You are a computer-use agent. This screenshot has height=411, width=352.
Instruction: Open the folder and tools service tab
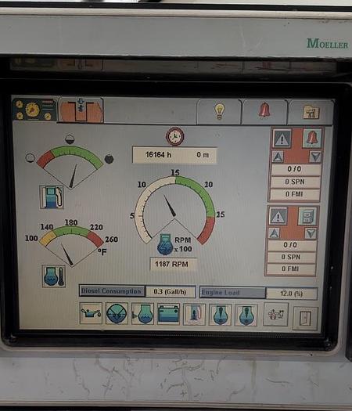coord(311,113)
